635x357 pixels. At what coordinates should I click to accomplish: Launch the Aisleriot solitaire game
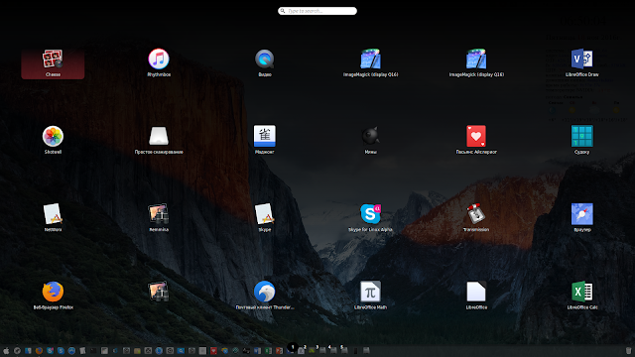click(476, 136)
